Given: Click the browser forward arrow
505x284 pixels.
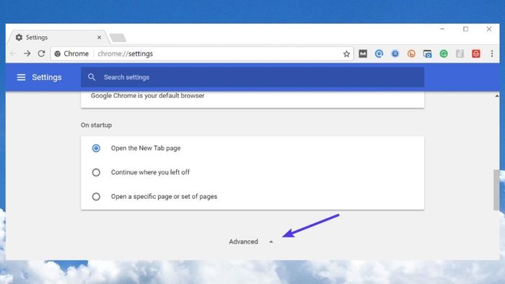Looking at the screenshot, I should coord(27,54).
